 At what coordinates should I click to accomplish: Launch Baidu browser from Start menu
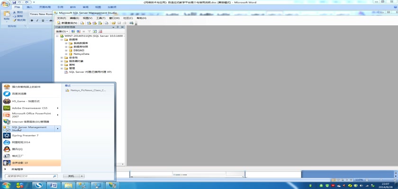point(32,94)
